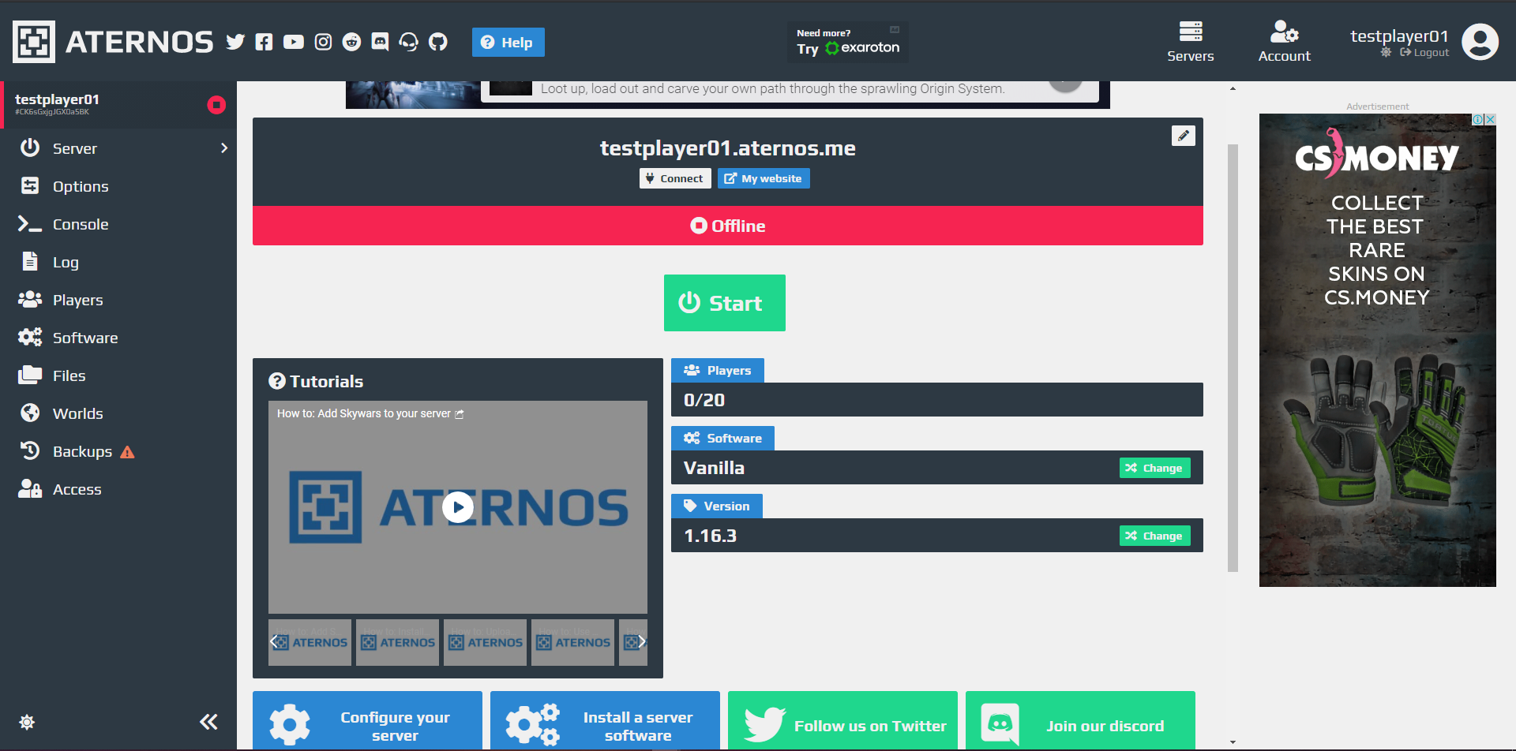
Task: Click Follow us on Twitter tile
Action: pyautogui.click(x=842, y=721)
